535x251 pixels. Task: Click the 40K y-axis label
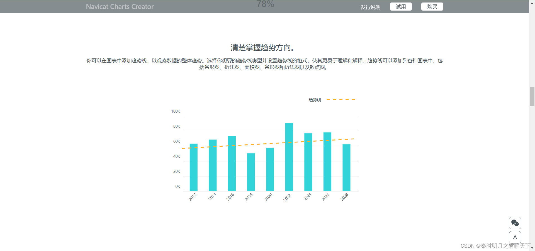click(177, 156)
